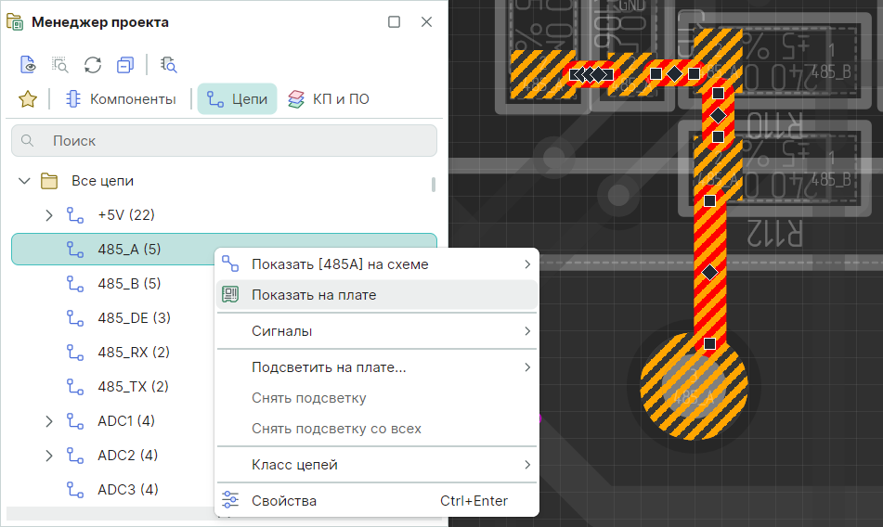This screenshot has width=883, height=527.
Task: Click the board icon by Показать на плате
Action: 230,294
